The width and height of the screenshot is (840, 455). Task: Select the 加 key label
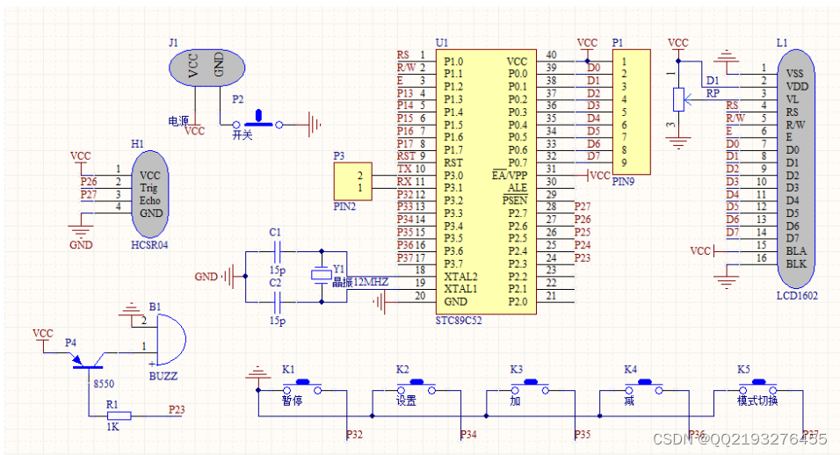pos(516,401)
